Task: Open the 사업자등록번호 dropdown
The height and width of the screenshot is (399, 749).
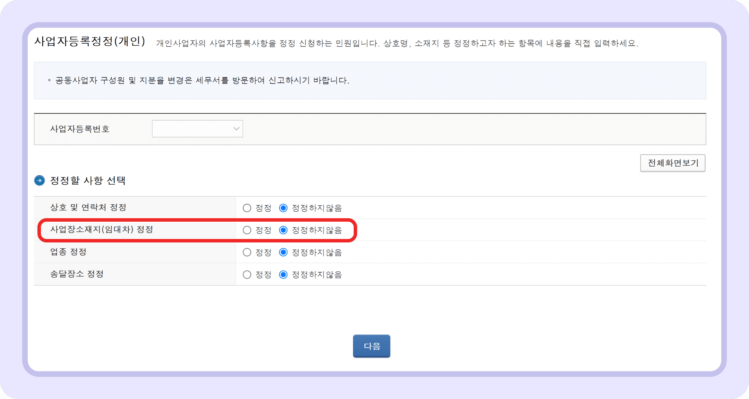Action: pyautogui.click(x=197, y=129)
